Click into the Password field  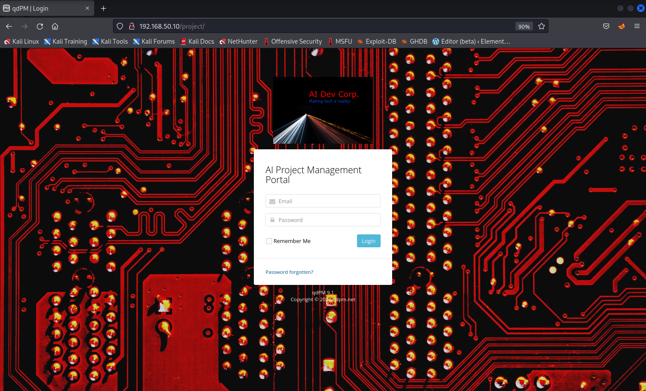(x=327, y=220)
